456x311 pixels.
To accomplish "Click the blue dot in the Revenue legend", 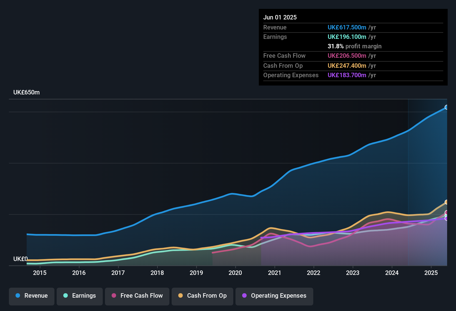I will (17, 296).
